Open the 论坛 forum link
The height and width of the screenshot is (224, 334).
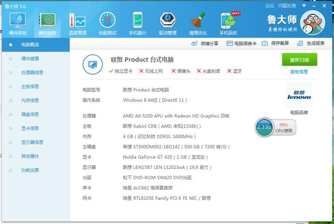270,6
